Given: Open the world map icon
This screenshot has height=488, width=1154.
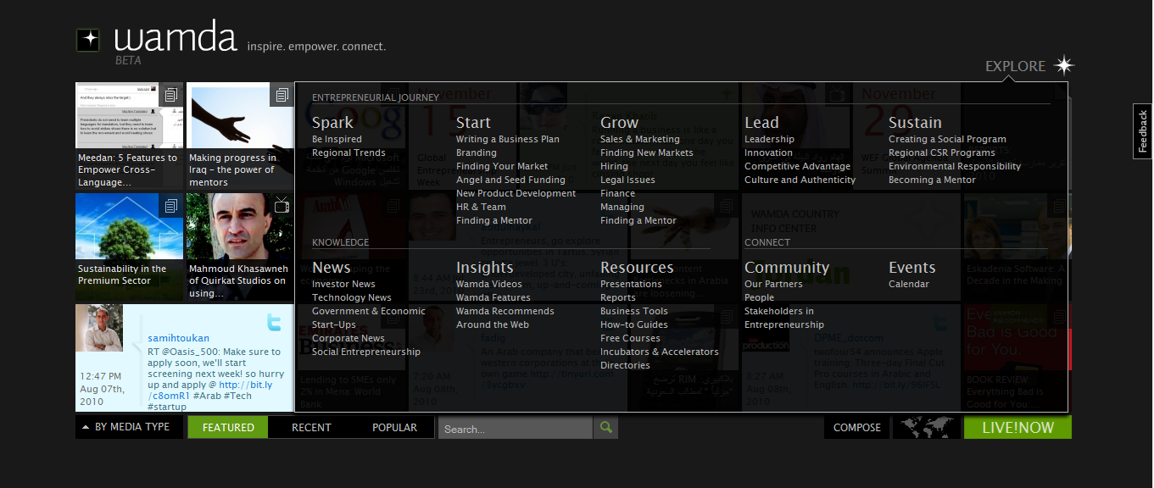Looking at the screenshot, I should tap(927, 428).
